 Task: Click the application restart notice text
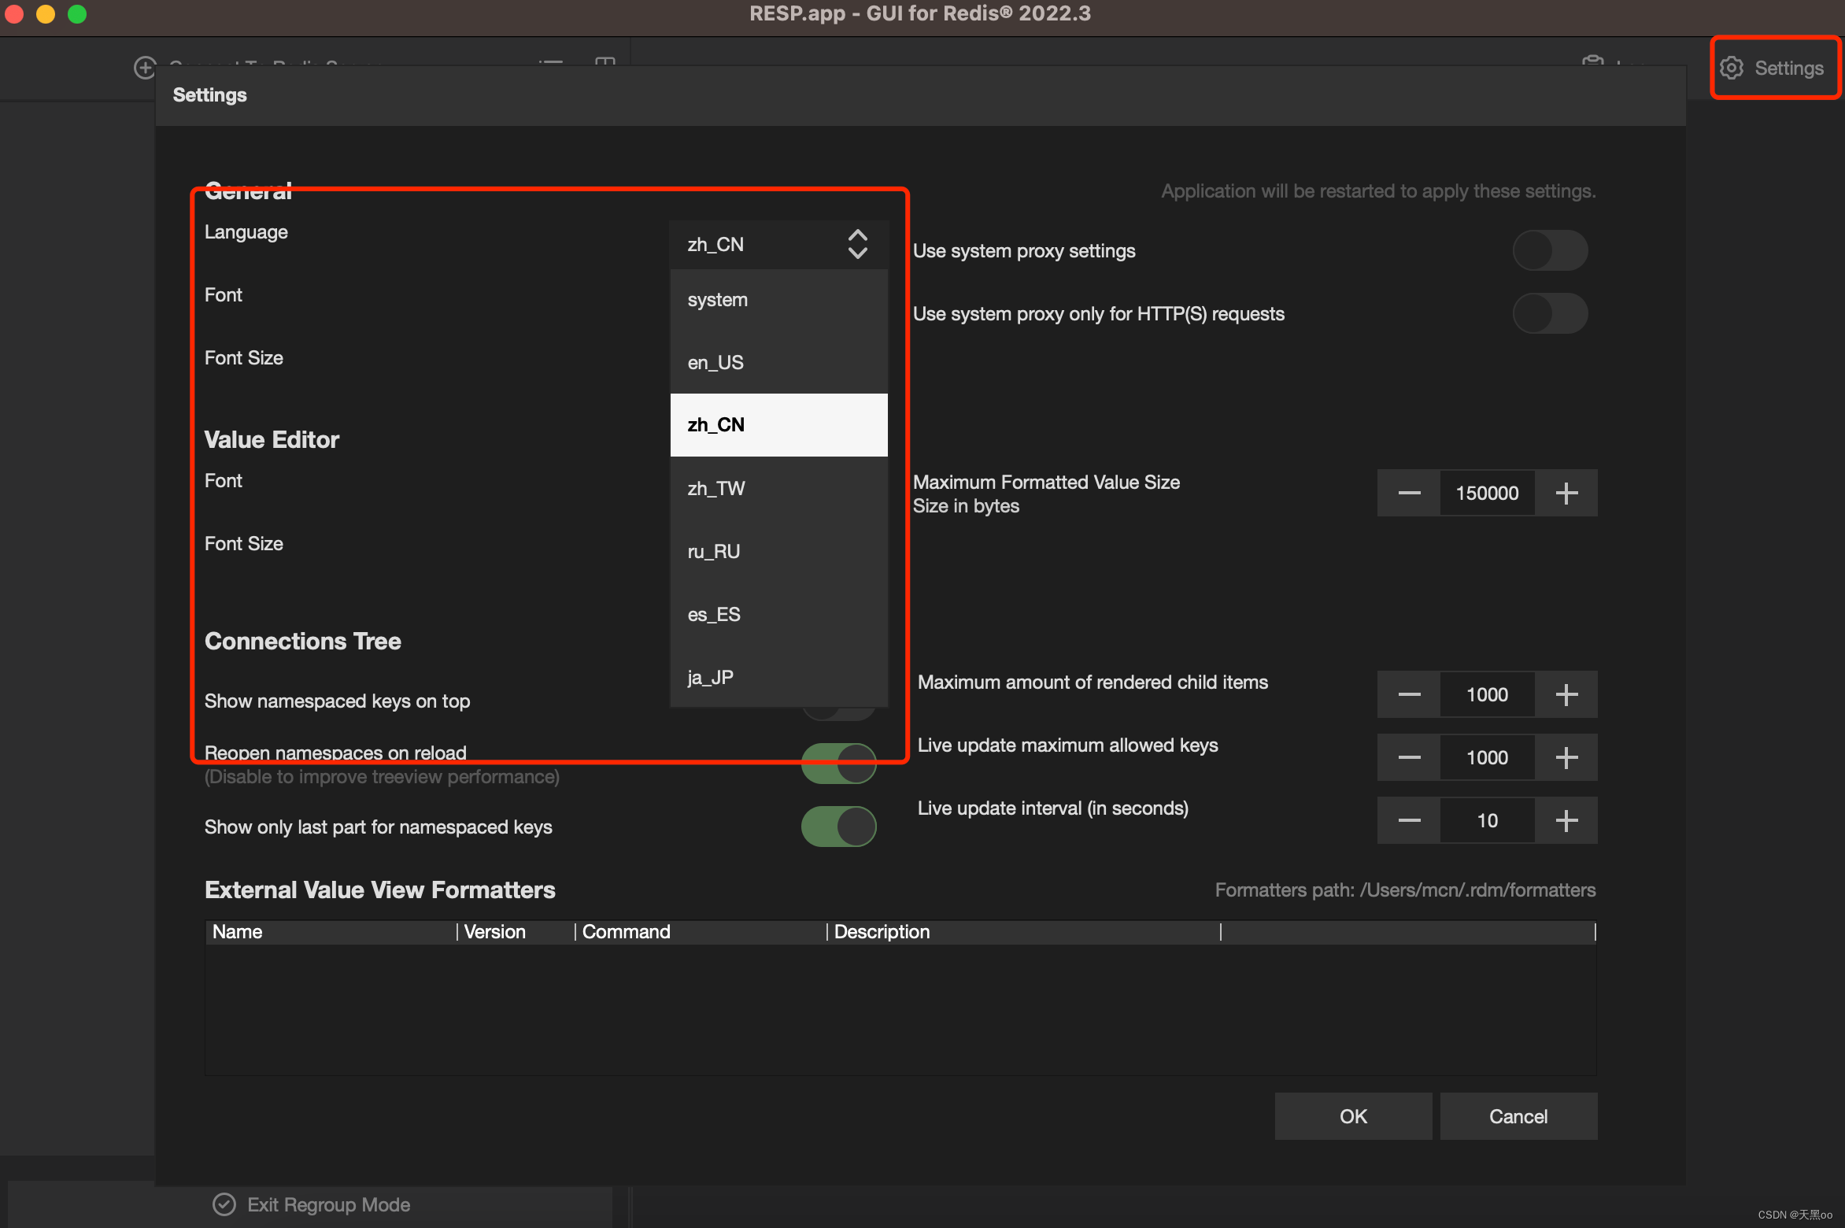[1378, 191]
